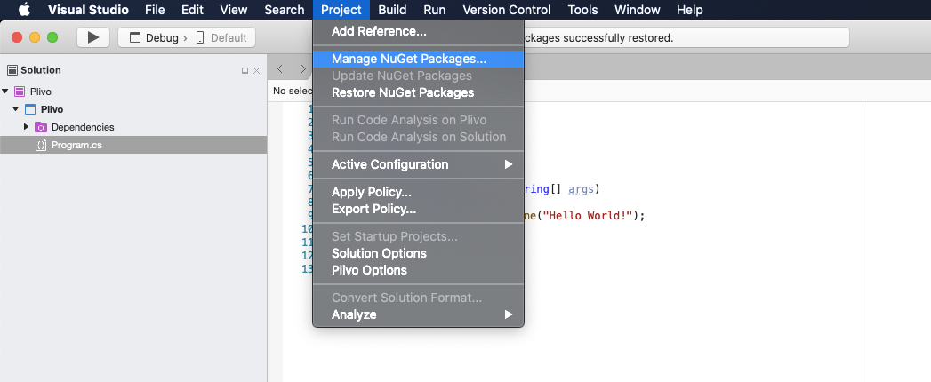The height and width of the screenshot is (382, 931).
Task: Click the Plivo solution icon
Action: (x=20, y=92)
